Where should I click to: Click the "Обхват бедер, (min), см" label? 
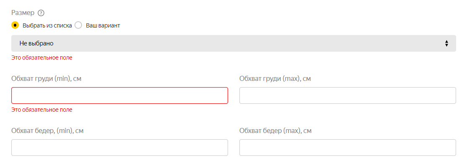[47, 131]
